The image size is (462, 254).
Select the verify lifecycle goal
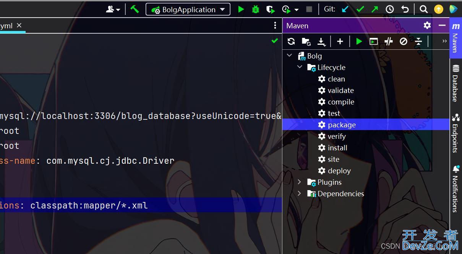point(337,136)
